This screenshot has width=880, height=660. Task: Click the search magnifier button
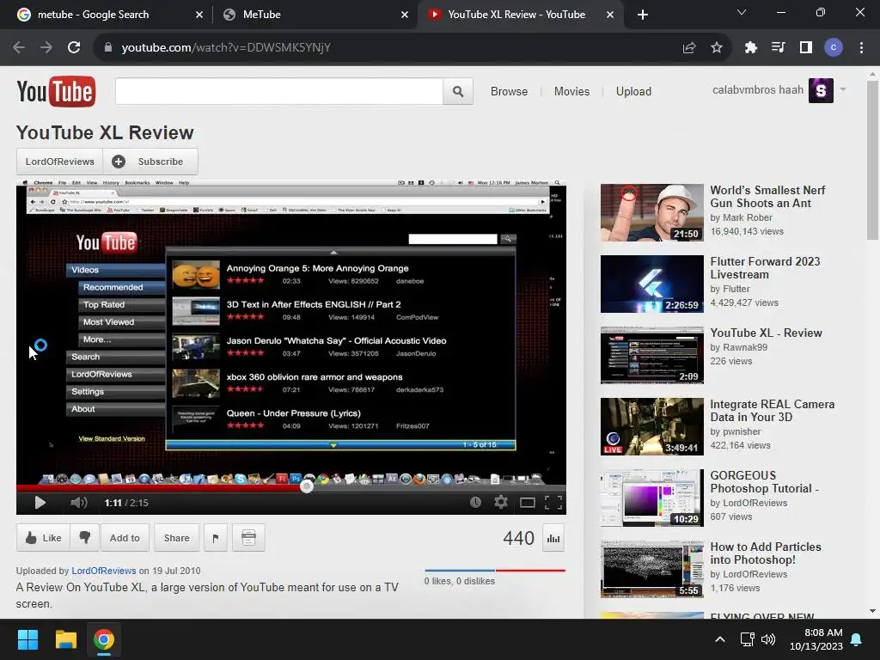tap(458, 91)
